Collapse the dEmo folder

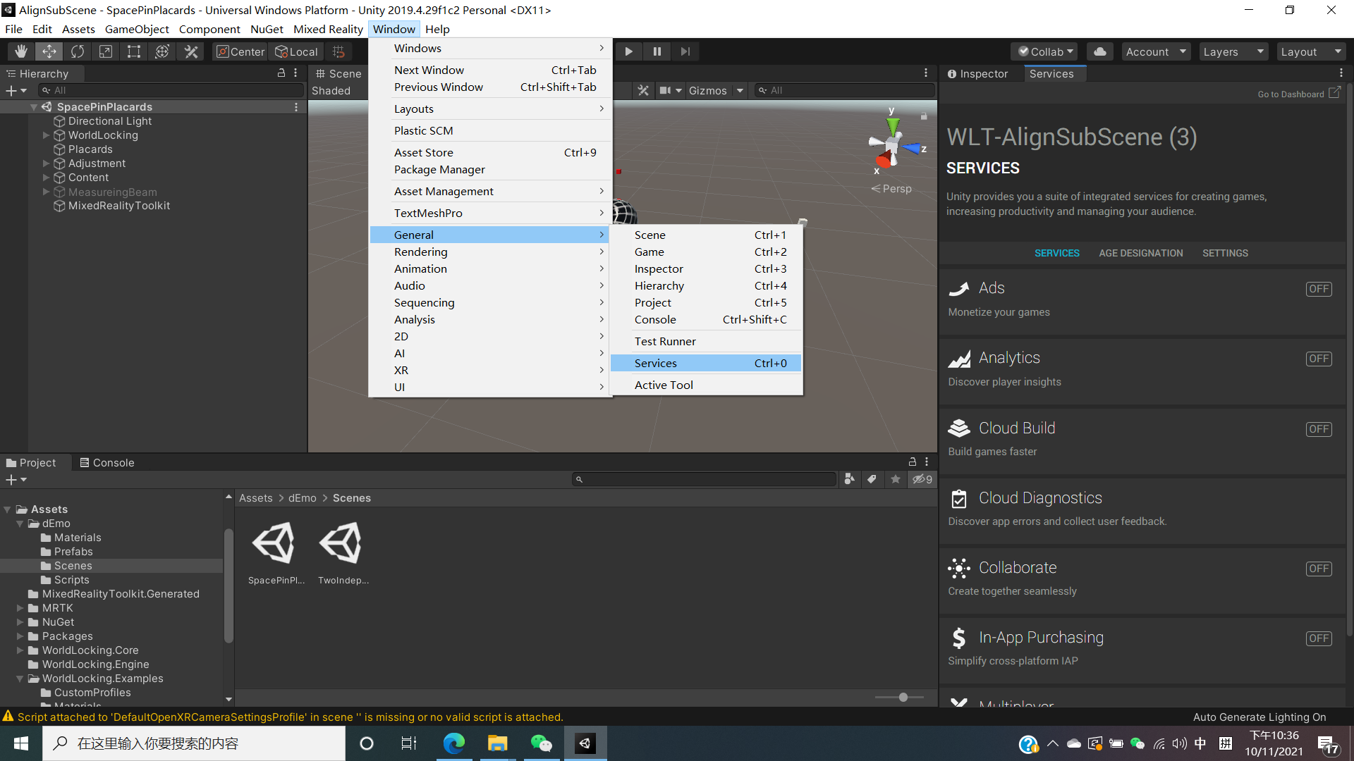pos(20,524)
